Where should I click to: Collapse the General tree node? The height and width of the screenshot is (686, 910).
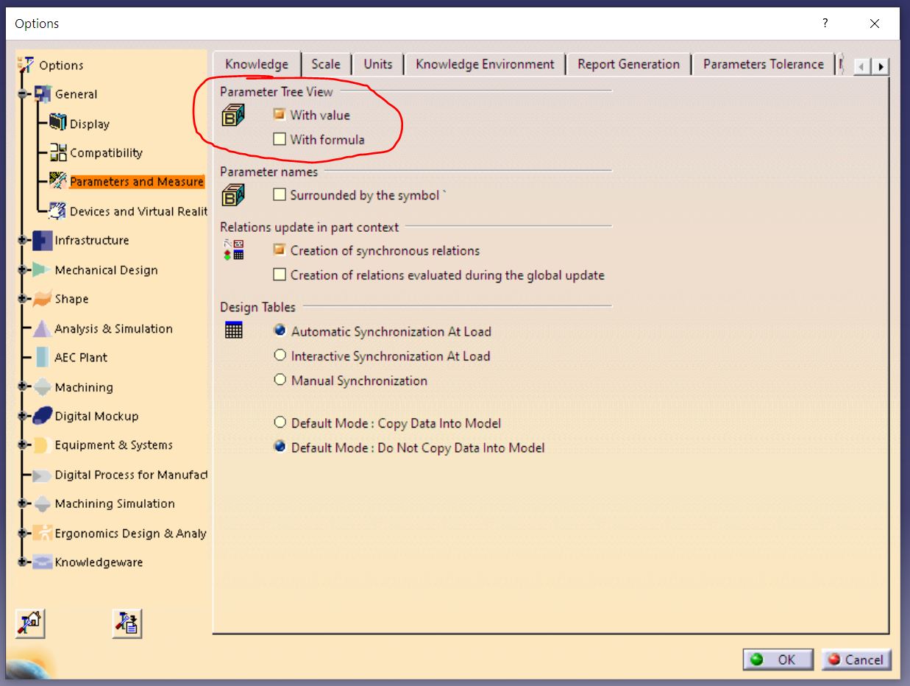point(23,94)
